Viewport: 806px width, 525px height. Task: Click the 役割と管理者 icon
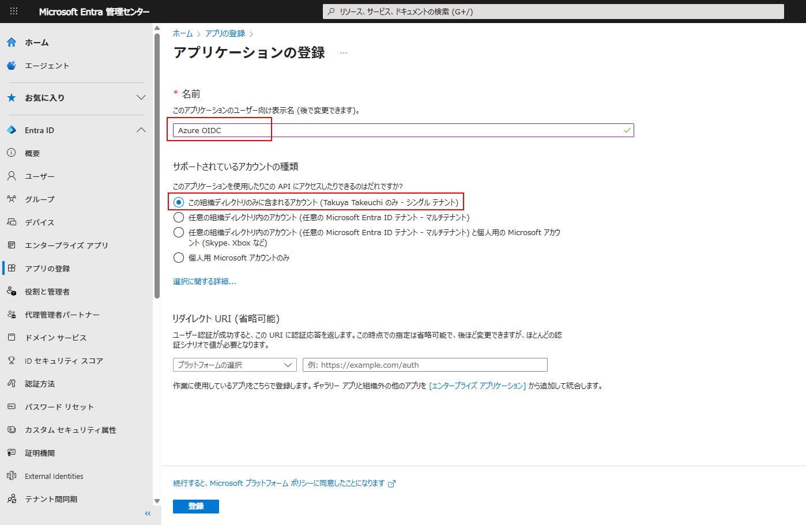12,291
